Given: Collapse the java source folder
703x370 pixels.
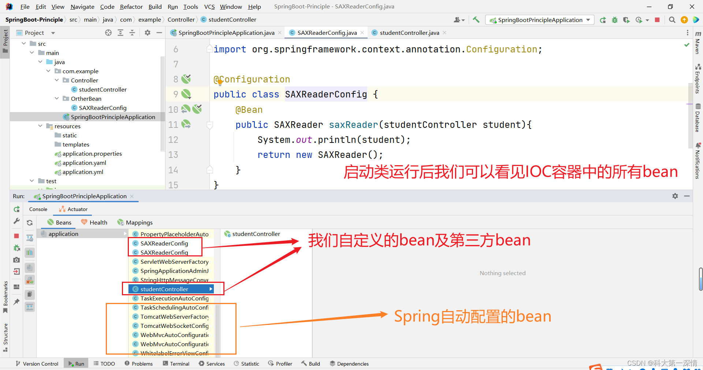Looking at the screenshot, I should pyautogui.click(x=40, y=62).
